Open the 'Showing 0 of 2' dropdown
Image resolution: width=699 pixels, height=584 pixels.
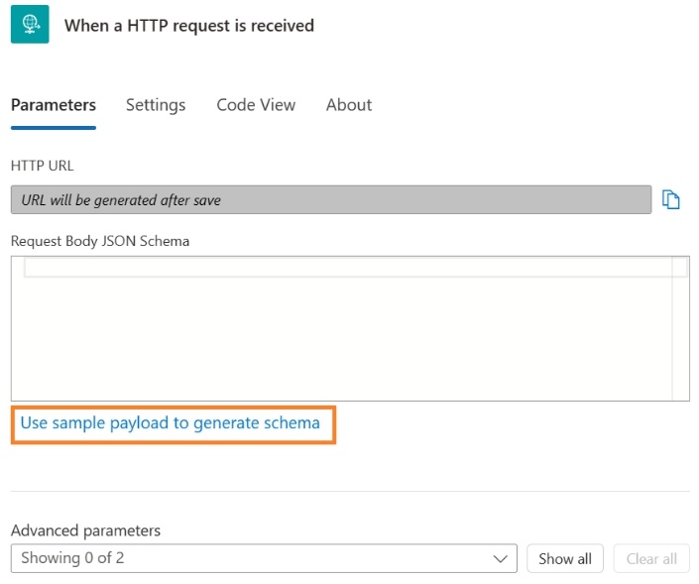pyautogui.click(x=263, y=558)
